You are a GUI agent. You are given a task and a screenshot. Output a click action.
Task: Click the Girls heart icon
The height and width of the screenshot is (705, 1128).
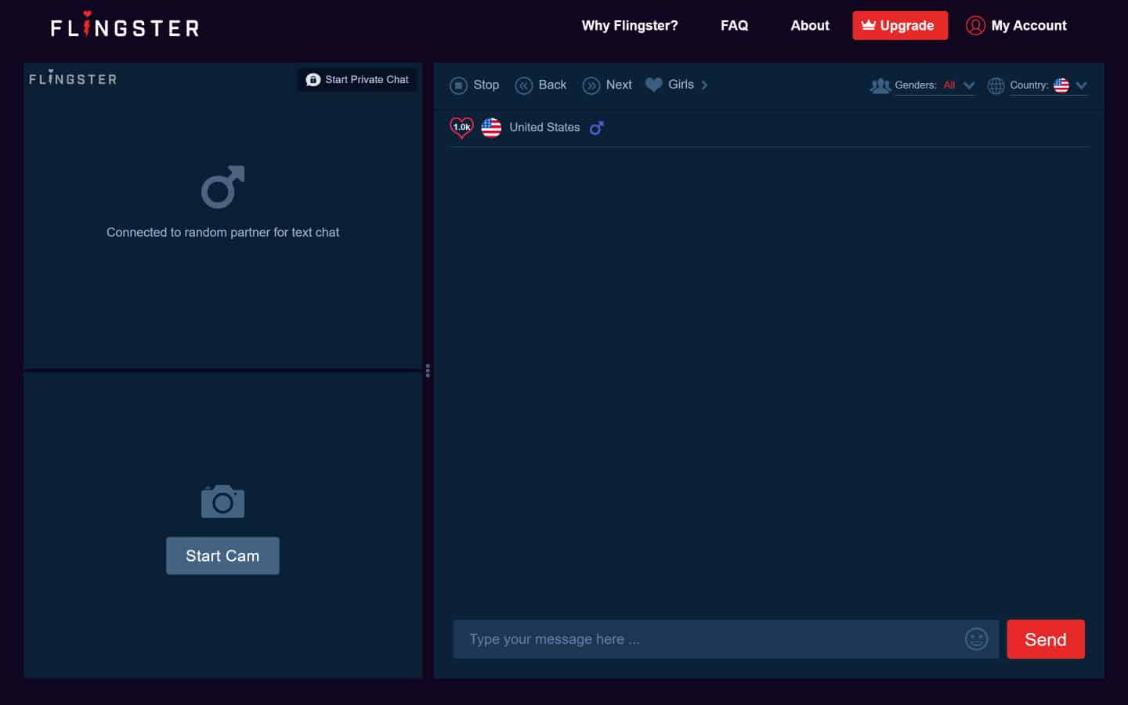click(653, 85)
